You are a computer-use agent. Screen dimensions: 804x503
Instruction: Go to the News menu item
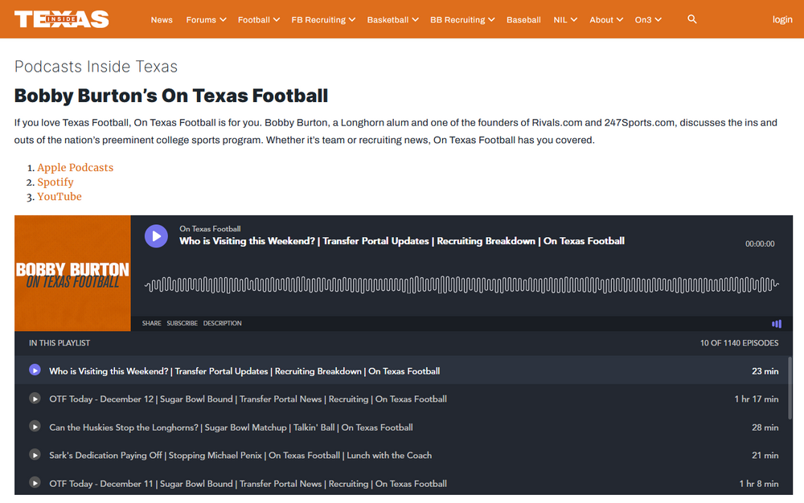162,19
